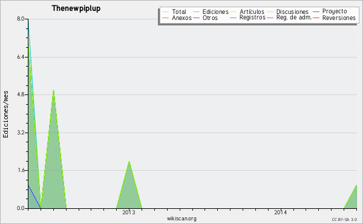
Task: Select the Discusiones legend entry
Action: coord(292,12)
